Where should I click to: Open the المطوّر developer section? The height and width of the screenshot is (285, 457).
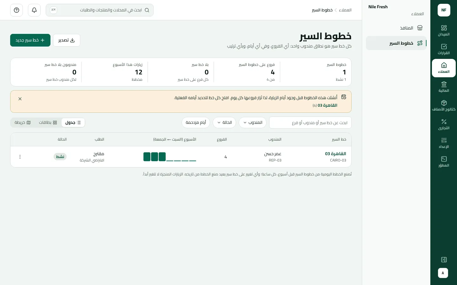click(x=444, y=161)
